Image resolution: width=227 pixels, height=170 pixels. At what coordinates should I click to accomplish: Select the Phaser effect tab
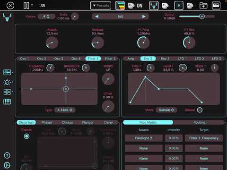47,122
